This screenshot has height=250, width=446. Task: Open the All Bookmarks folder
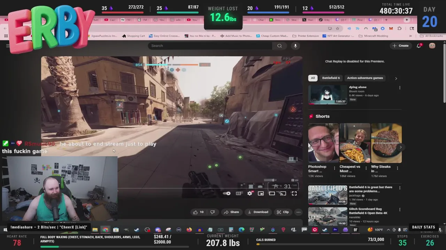coord(431,36)
